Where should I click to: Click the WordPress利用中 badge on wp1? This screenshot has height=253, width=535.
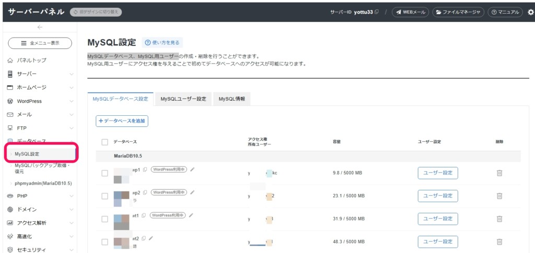point(169,170)
